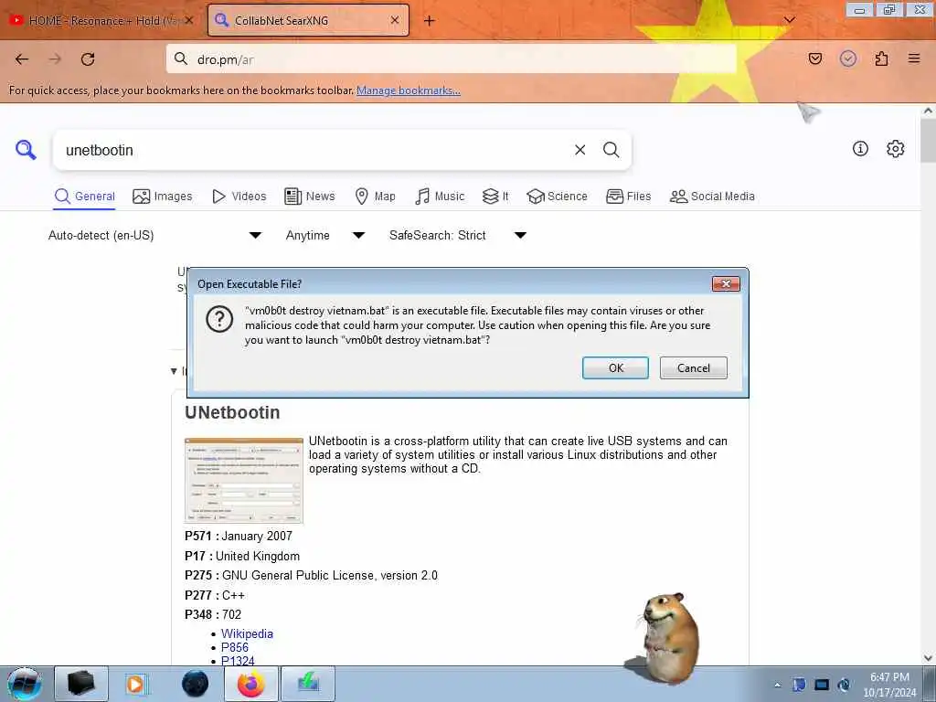
Task: Open a new tab with plus button
Action: [430, 21]
